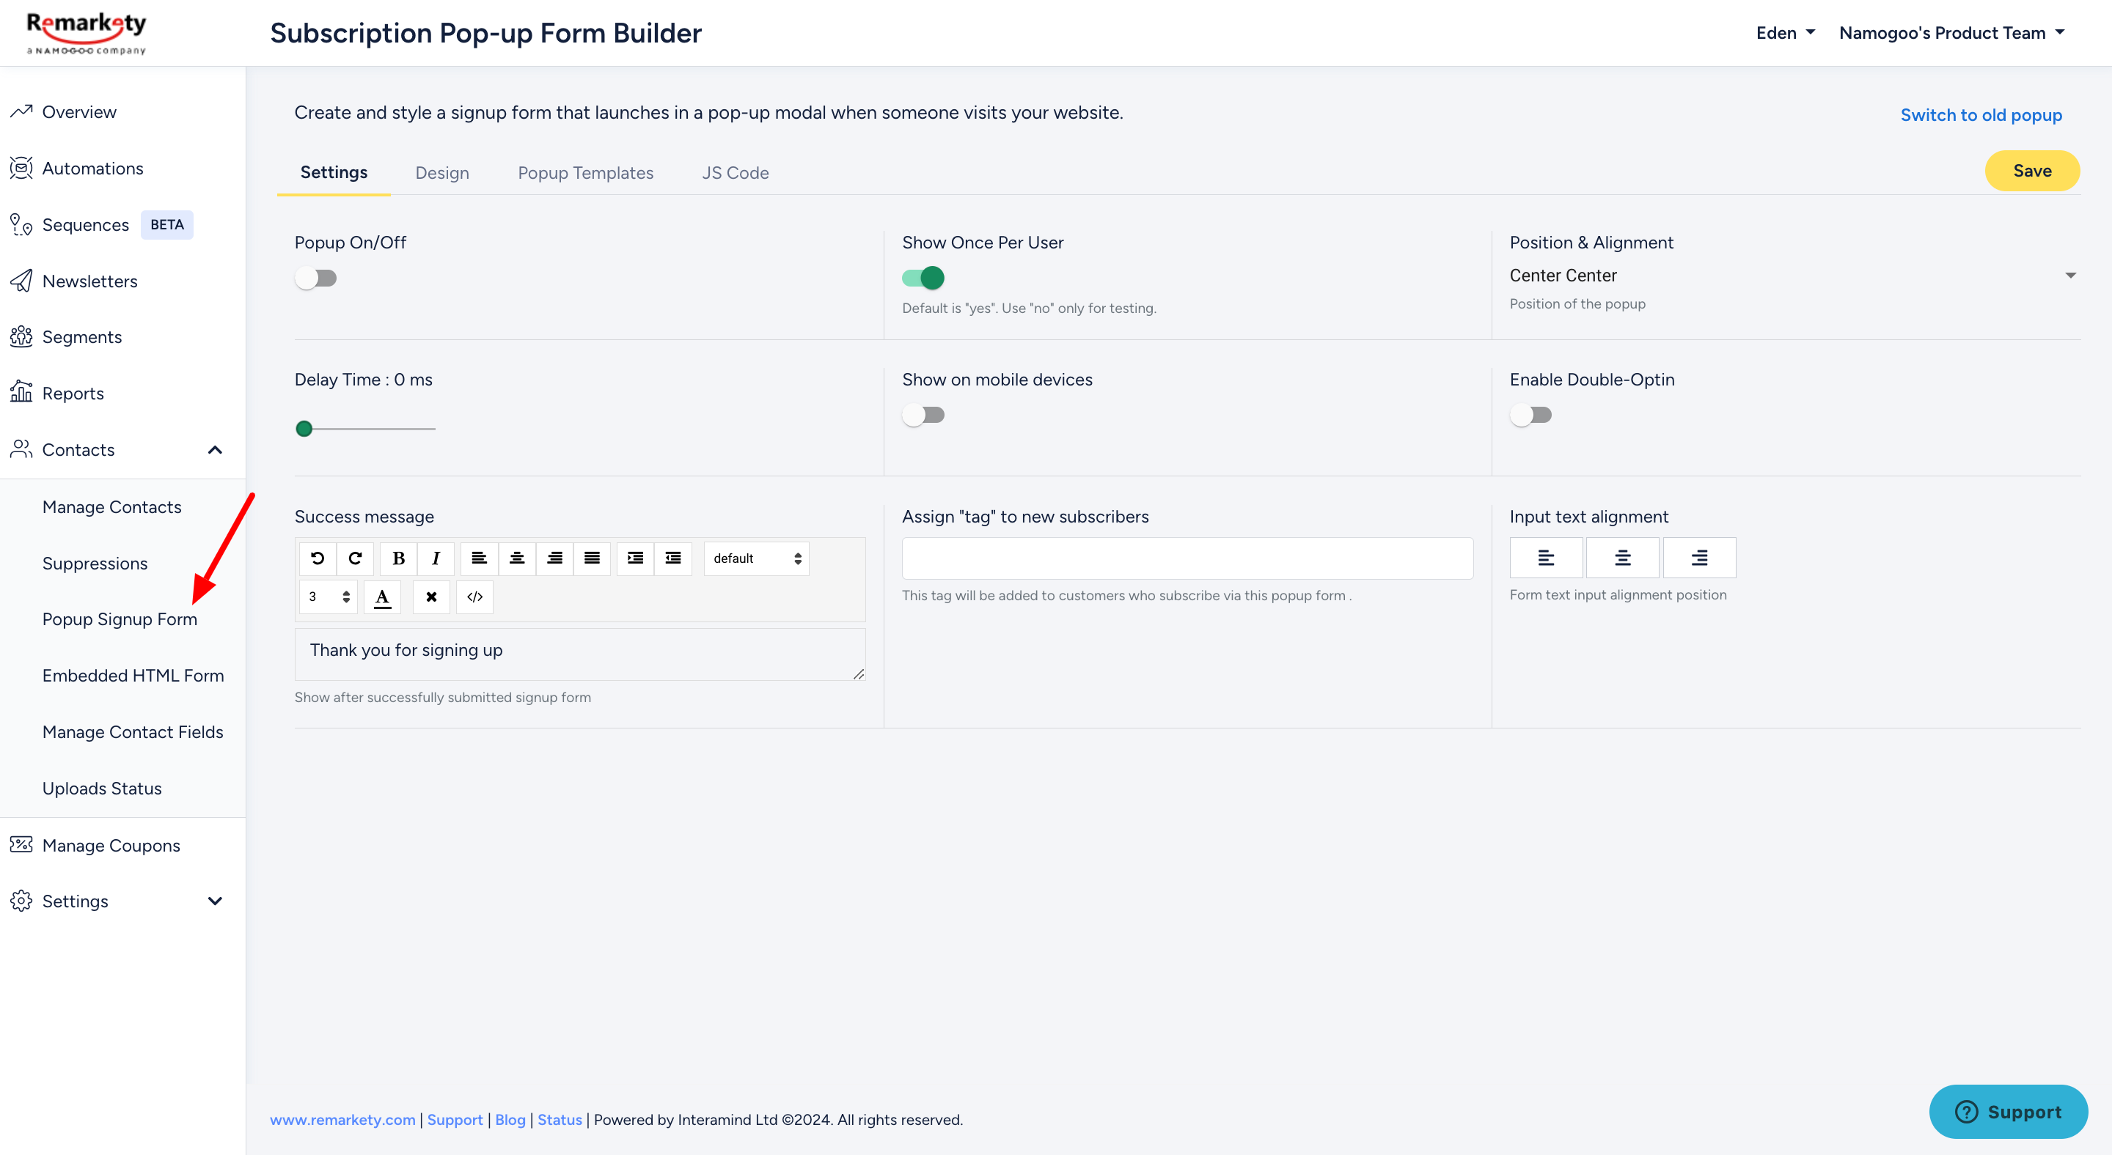
Task: Open Newsletters in the sidebar
Action: pos(89,281)
